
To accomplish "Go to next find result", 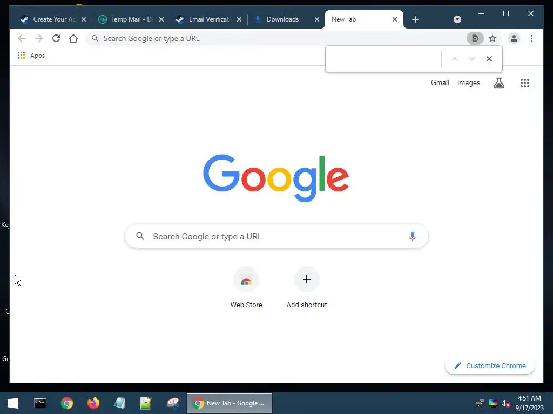I will [472, 59].
